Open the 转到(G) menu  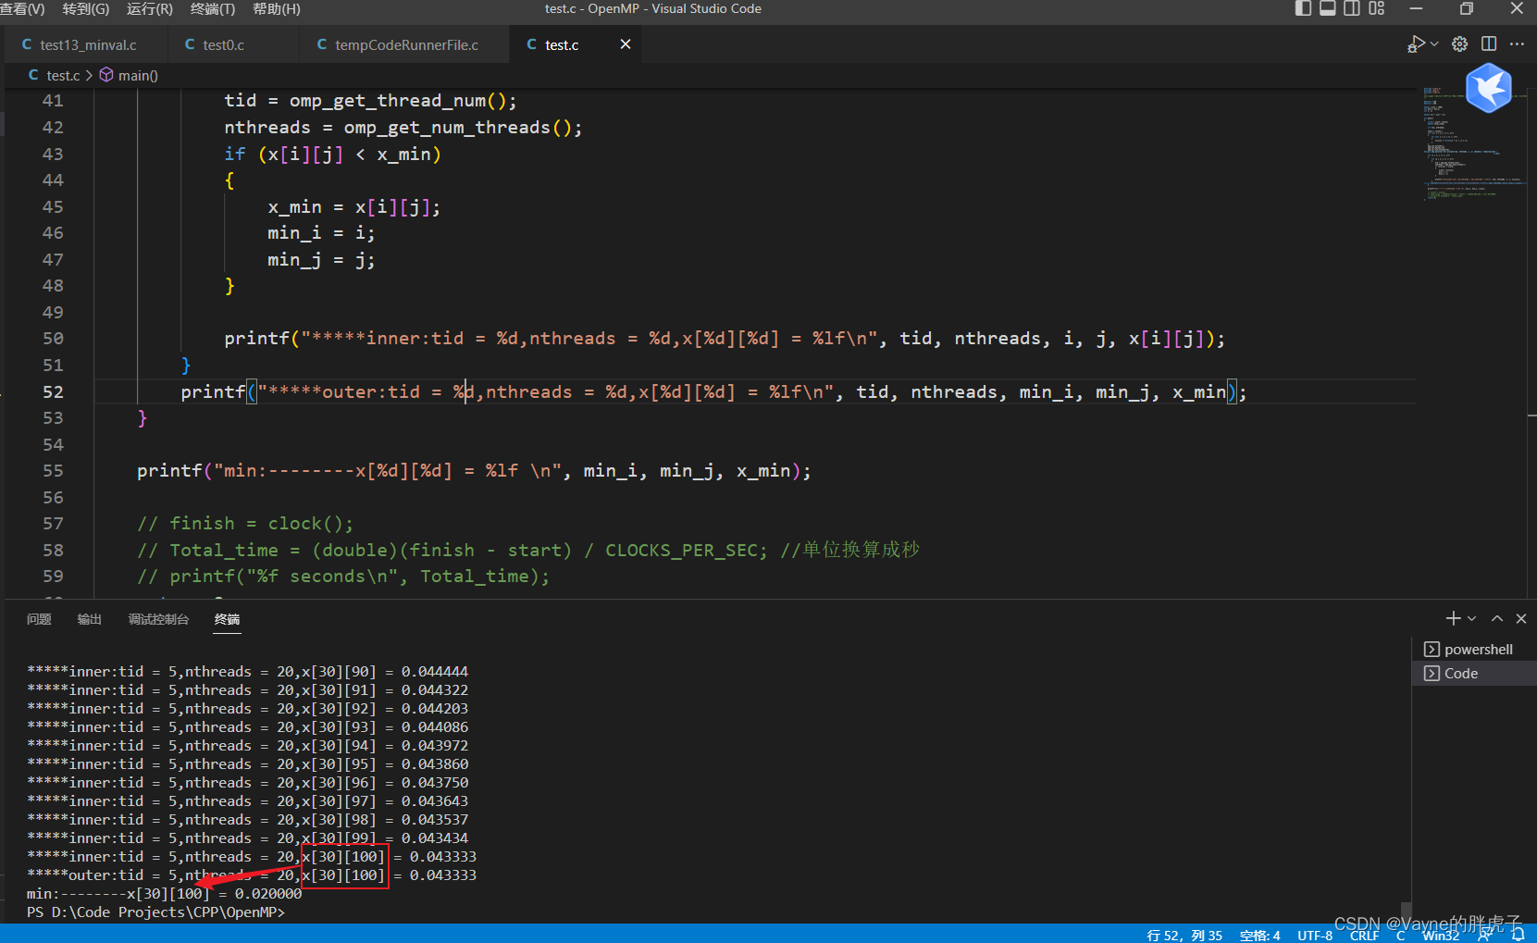[x=86, y=8]
